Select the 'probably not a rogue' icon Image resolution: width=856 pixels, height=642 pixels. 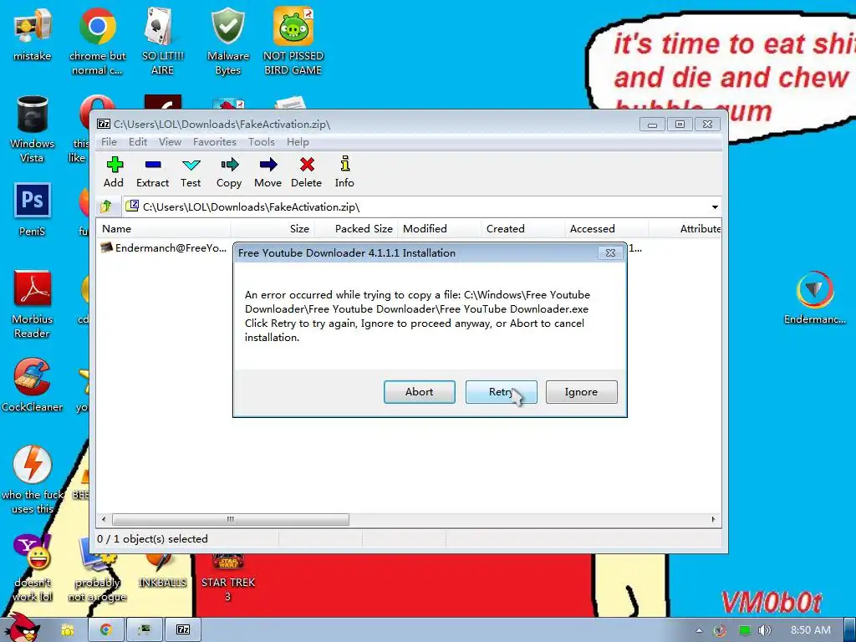[x=97, y=568]
